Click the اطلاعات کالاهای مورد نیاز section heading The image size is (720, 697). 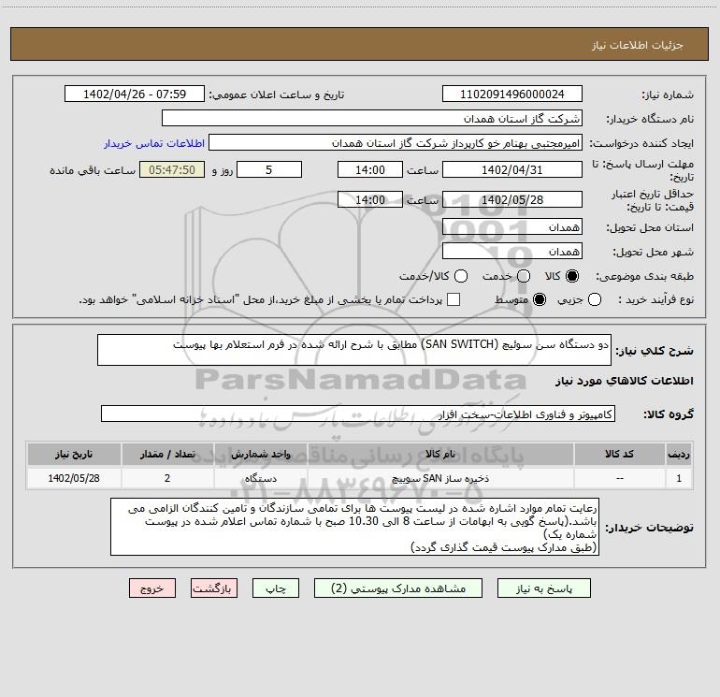pos(624,381)
